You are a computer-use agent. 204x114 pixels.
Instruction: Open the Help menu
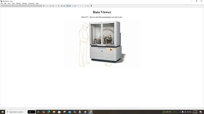pos(37,4)
